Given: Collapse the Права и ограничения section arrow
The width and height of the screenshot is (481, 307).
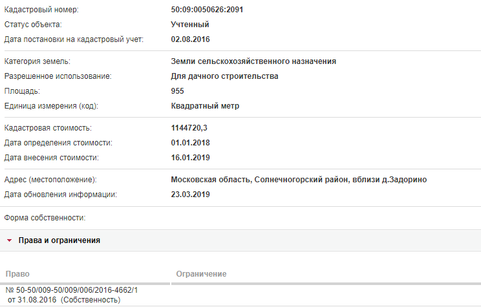Looking at the screenshot, I should point(9,240).
